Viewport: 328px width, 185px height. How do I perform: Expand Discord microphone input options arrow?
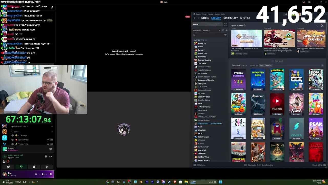click(x=39, y=174)
